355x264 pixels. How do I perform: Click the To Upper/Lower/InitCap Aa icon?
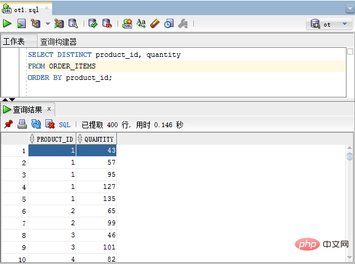[x=141, y=23]
